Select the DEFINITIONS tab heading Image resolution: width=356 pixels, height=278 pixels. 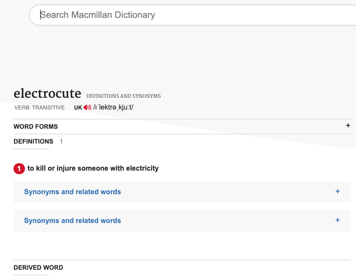tap(33, 141)
